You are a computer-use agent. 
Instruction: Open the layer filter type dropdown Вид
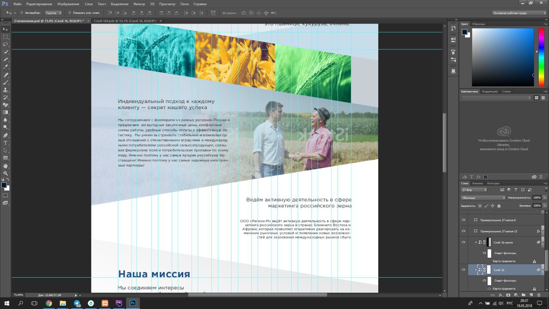point(474,190)
